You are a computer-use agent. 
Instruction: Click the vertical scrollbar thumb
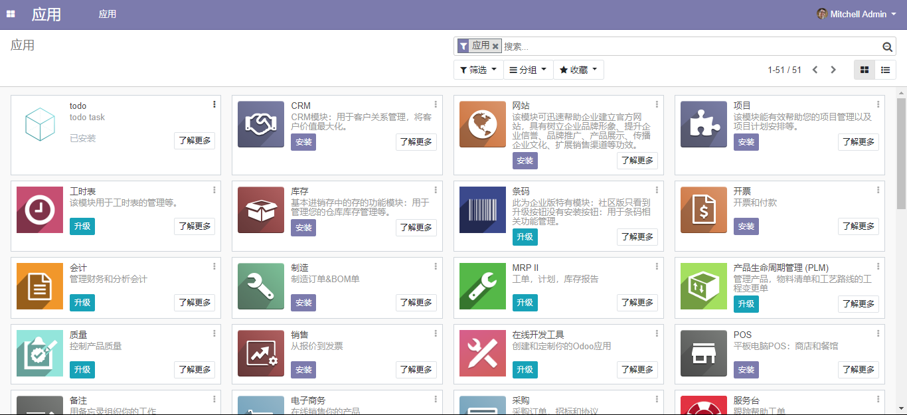tap(901, 153)
